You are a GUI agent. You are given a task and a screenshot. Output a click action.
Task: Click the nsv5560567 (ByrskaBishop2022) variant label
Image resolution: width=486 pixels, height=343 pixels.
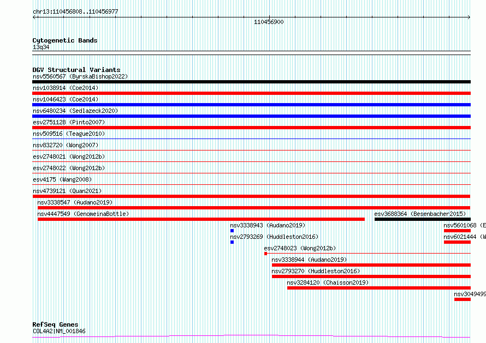(80, 76)
